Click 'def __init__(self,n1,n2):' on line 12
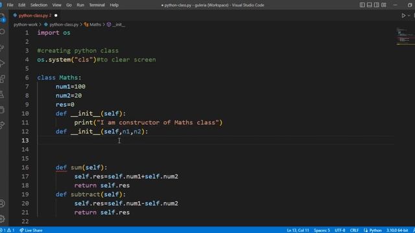Screen dimensions: 415x233 [x=102, y=131]
